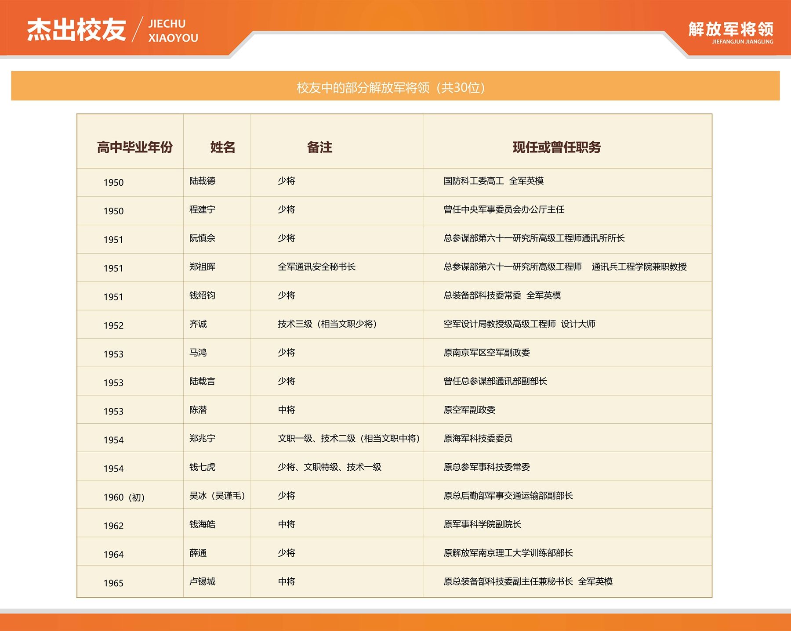
Task: Click the 现任或曾任职务 column header
Action: click(556, 147)
